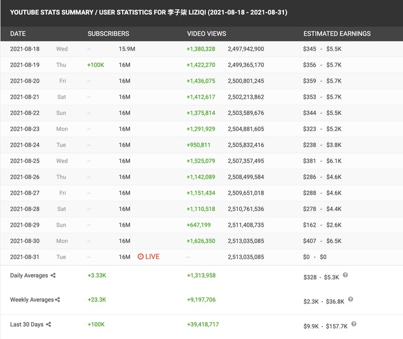Click the +647,199 views value on 2021-08-29

(198, 225)
